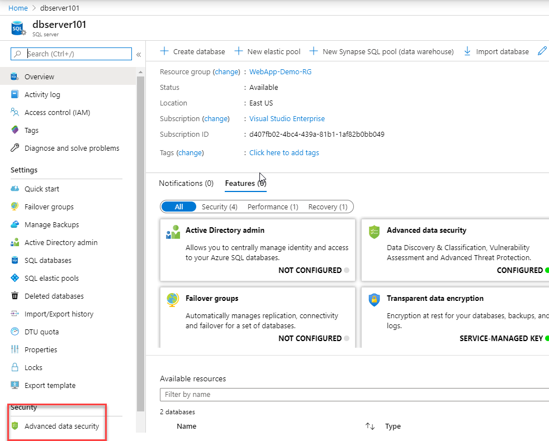Click the Deleted databases trash icon
The width and height of the screenshot is (549, 441).
(15, 296)
